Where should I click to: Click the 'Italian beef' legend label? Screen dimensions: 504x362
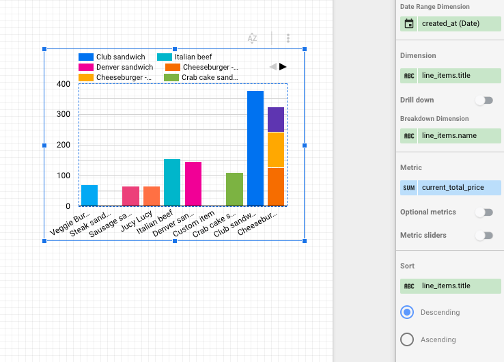tap(193, 57)
